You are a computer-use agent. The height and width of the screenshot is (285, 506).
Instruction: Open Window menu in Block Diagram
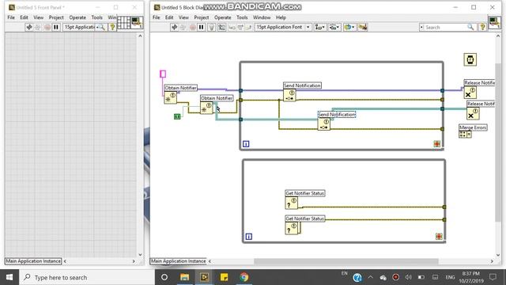pyautogui.click(x=262, y=17)
